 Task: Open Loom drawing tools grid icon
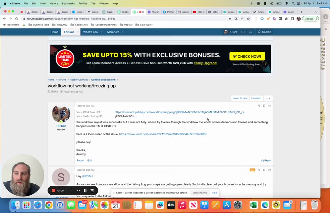71,191
